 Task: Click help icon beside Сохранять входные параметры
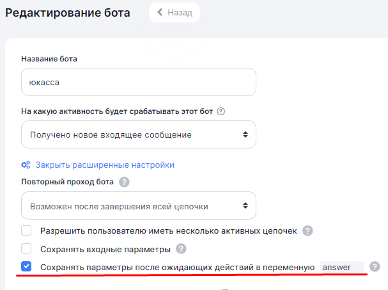click(x=181, y=248)
